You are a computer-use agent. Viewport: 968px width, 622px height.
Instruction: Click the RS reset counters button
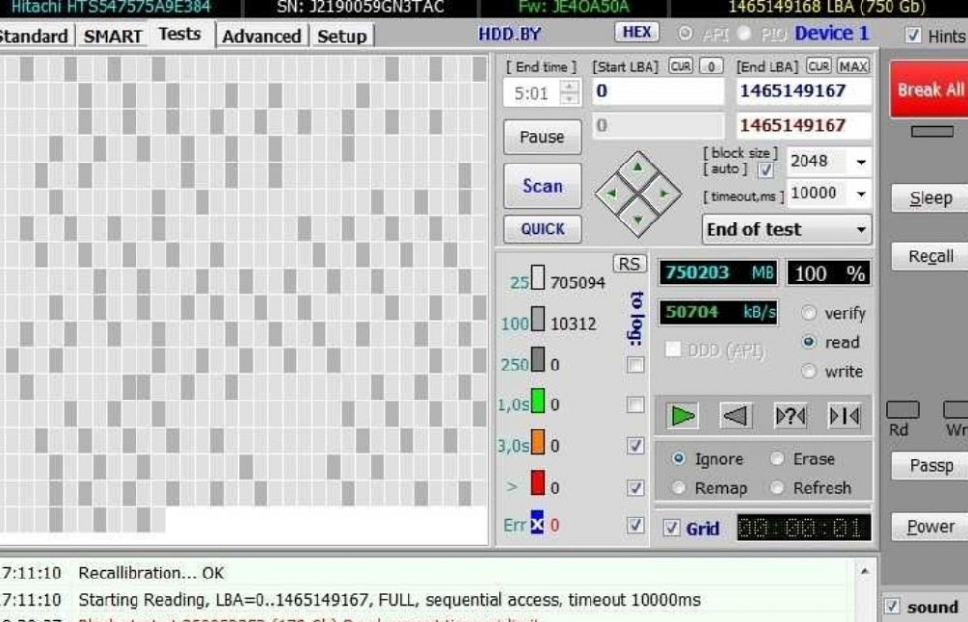coord(629,264)
